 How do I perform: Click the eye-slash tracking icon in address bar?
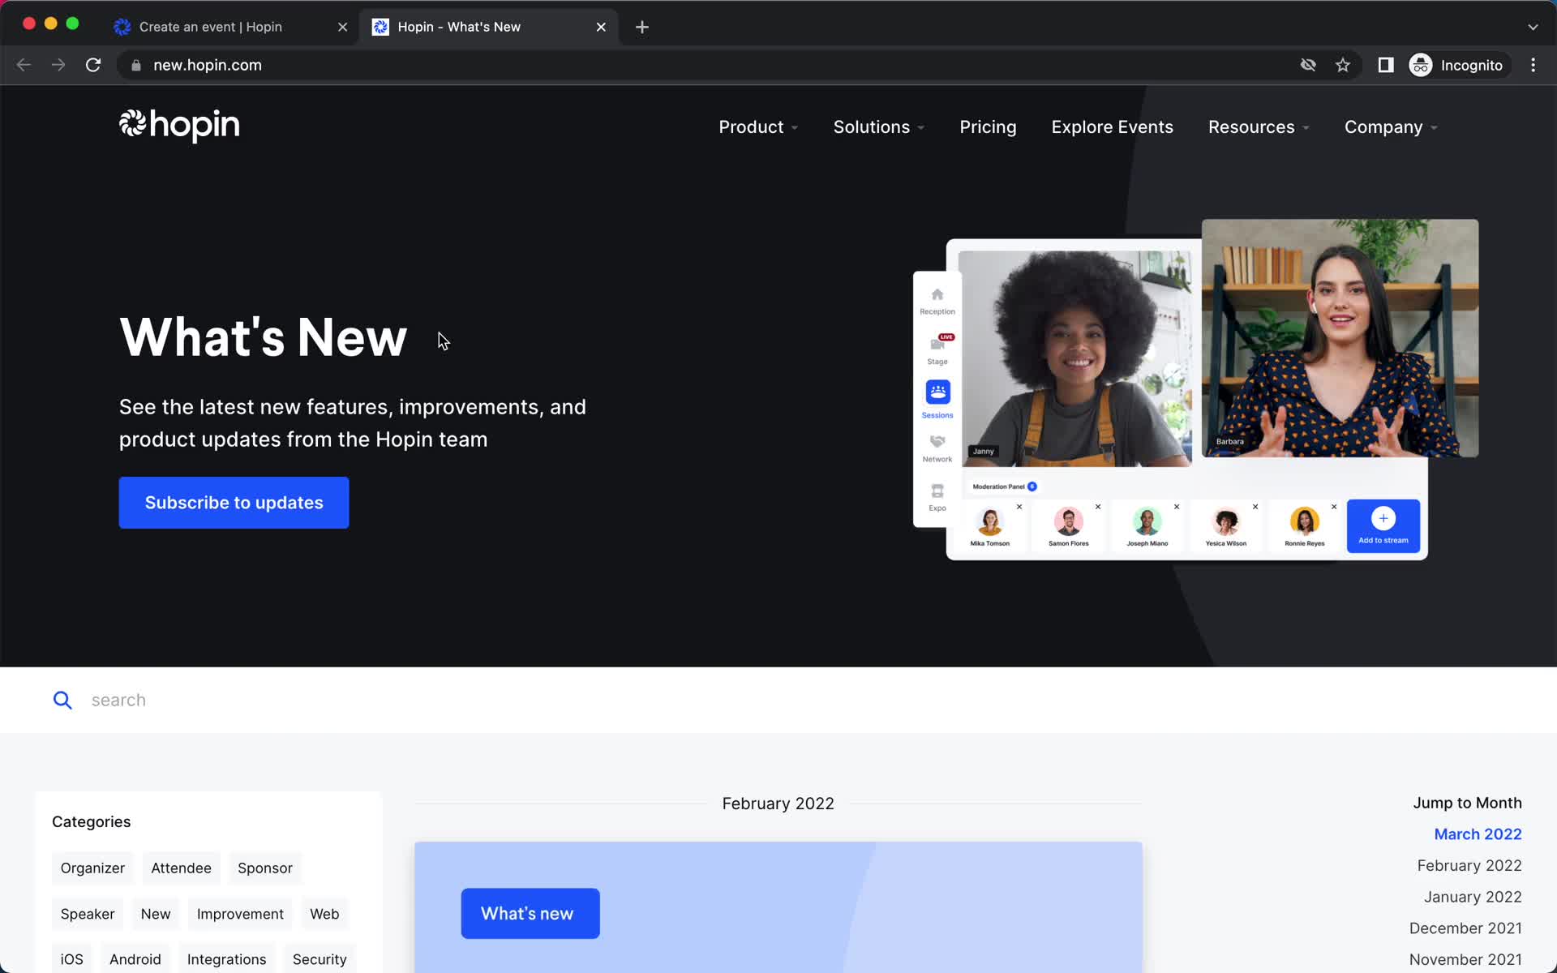coord(1308,65)
